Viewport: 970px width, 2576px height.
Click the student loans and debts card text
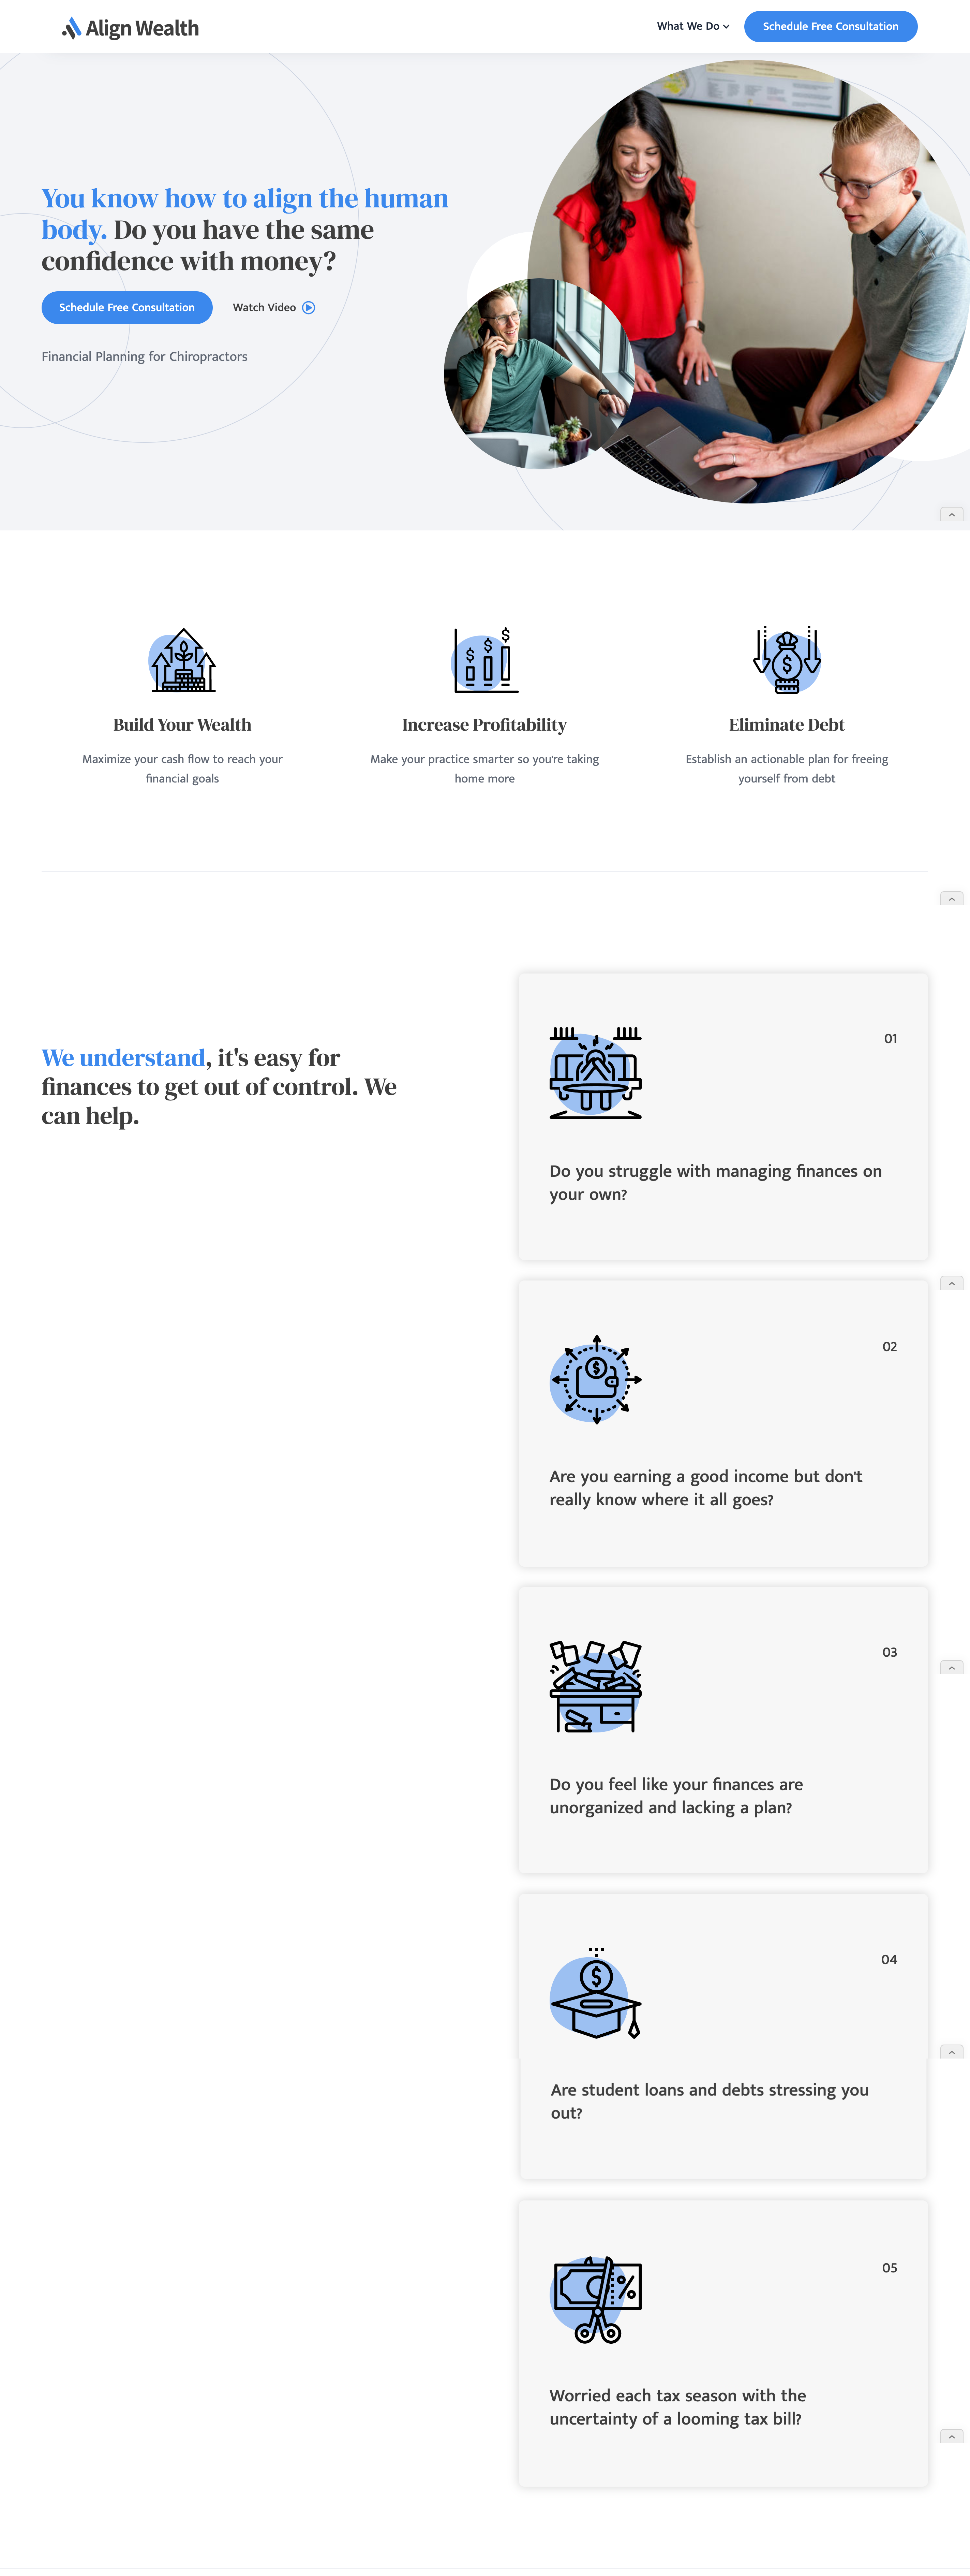point(709,2100)
